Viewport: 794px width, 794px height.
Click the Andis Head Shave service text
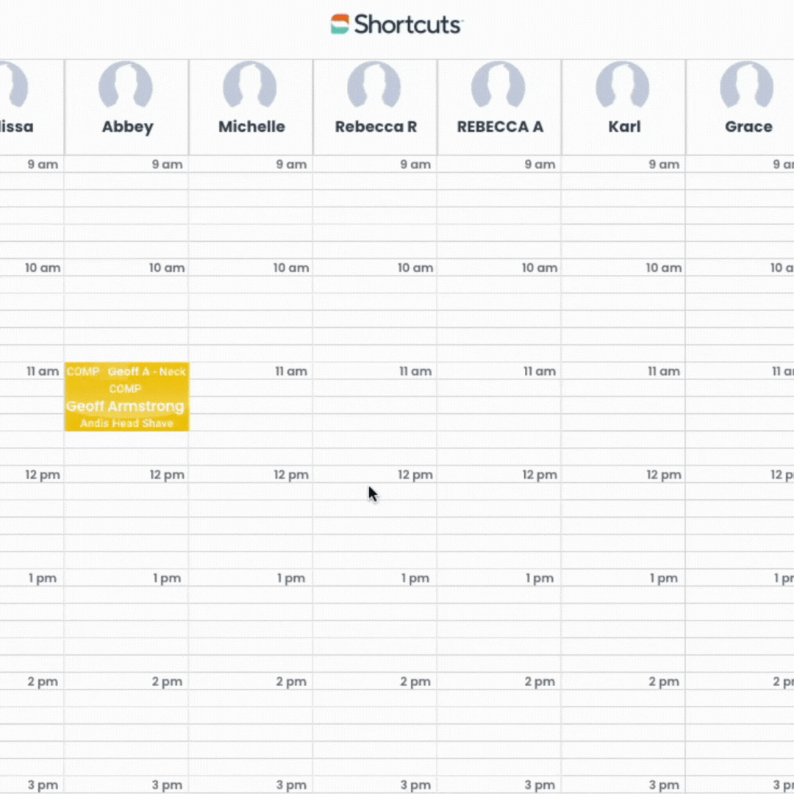point(126,423)
